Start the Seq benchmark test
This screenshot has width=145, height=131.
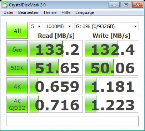(x=17, y=49)
